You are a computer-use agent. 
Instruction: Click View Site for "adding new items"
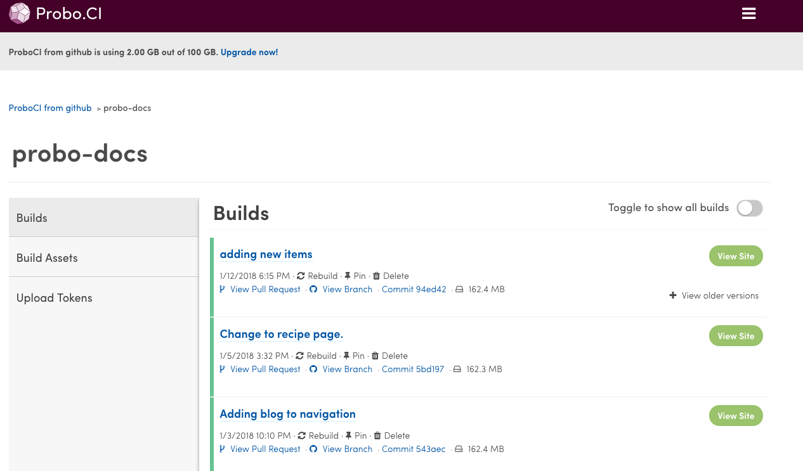736,256
